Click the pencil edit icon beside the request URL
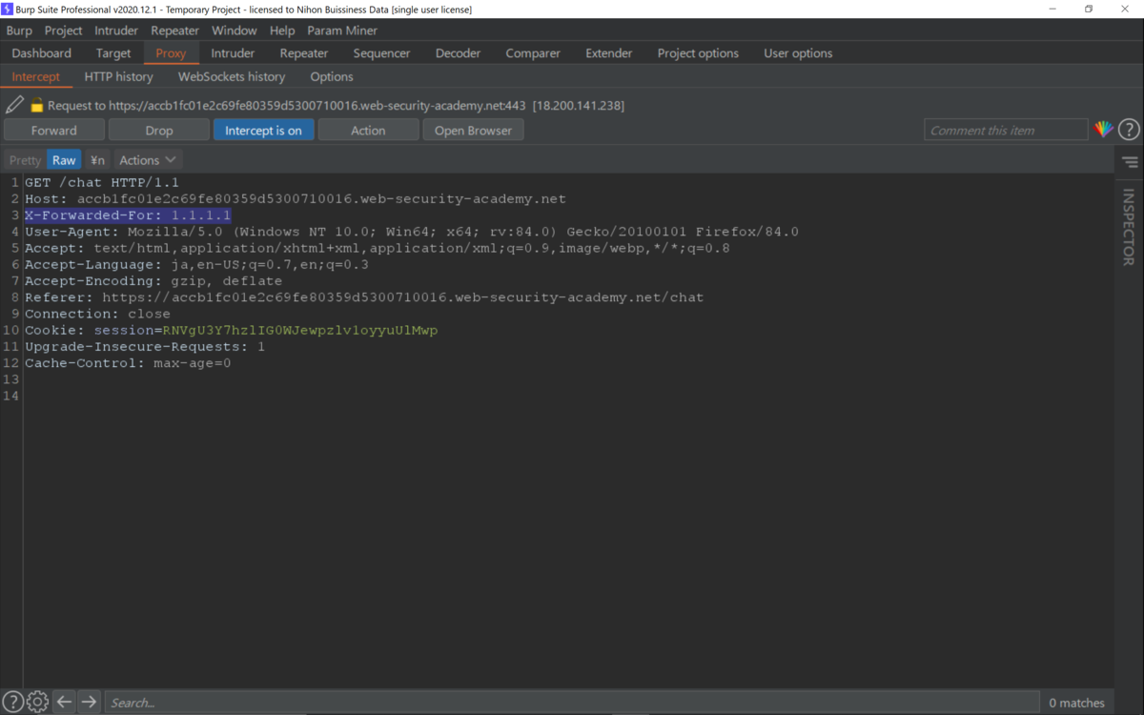Viewport: 1144px width, 715px height. point(14,105)
